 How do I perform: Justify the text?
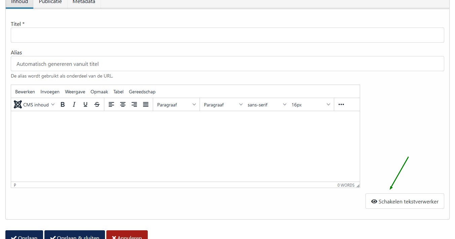146,105
